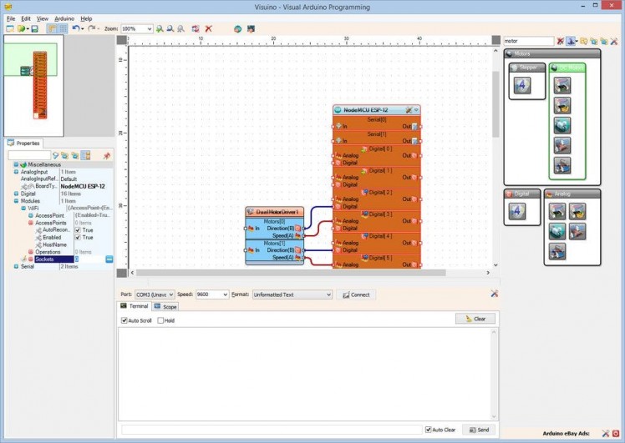Click the Save icon in toolbar
Viewport: 625px width, 443px height.
34,28
